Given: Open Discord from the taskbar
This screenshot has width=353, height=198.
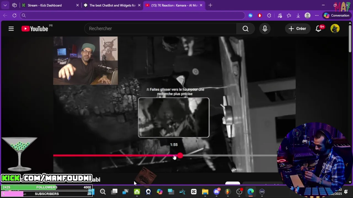Looking at the screenshot, I should 217,192.
